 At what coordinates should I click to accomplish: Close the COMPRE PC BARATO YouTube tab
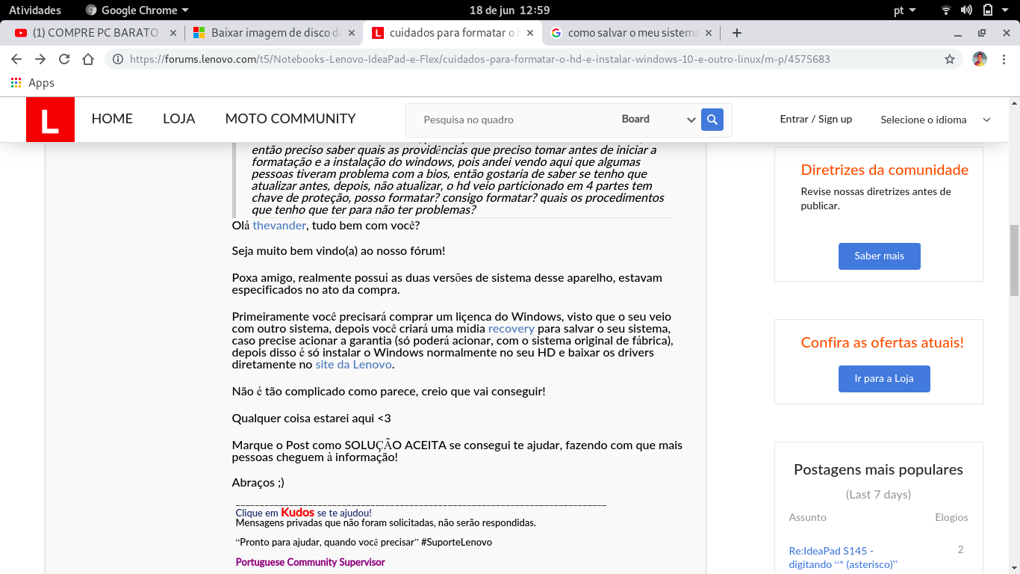[x=173, y=33]
